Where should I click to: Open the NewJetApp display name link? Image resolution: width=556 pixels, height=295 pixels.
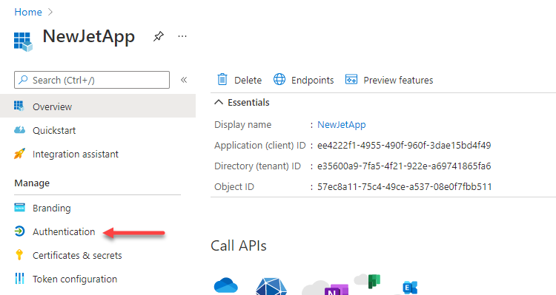pyautogui.click(x=342, y=124)
